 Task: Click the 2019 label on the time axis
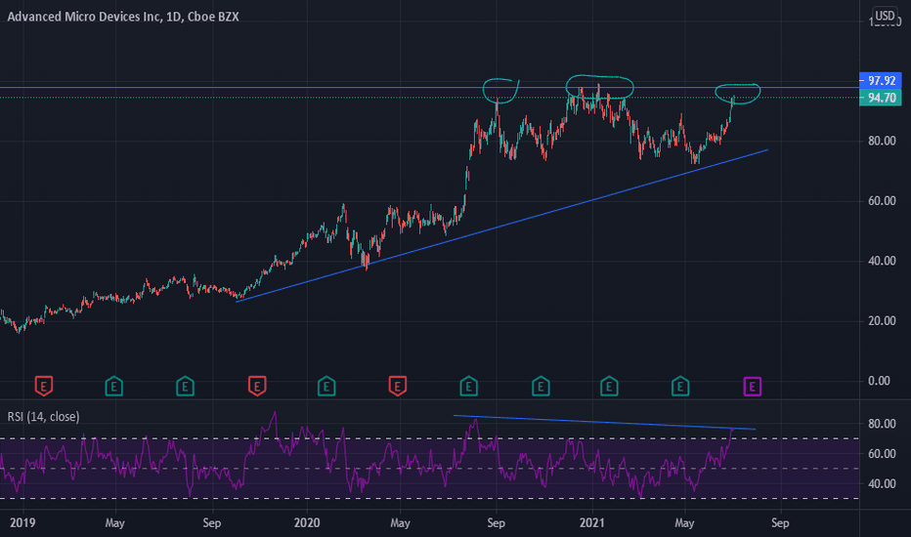(x=22, y=522)
